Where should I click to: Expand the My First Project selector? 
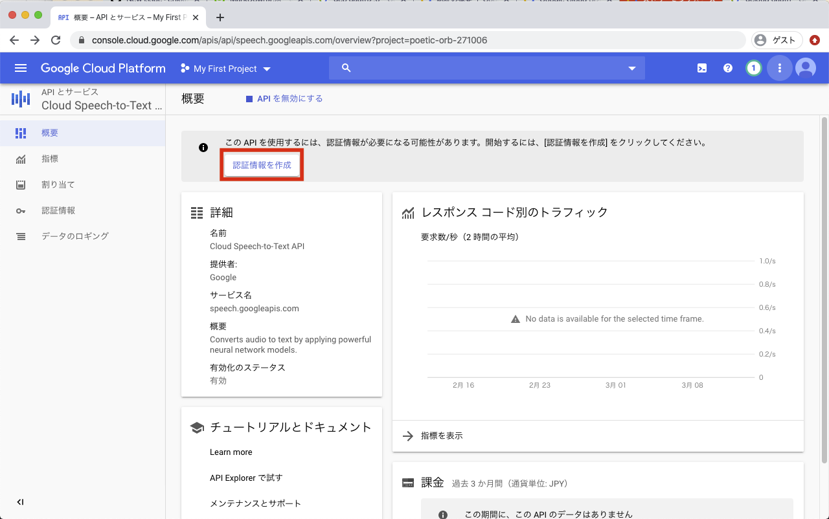coord(225,68)
